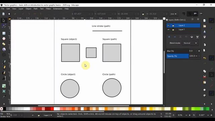Select the Selector arrow tool

[x=4, y=21]
